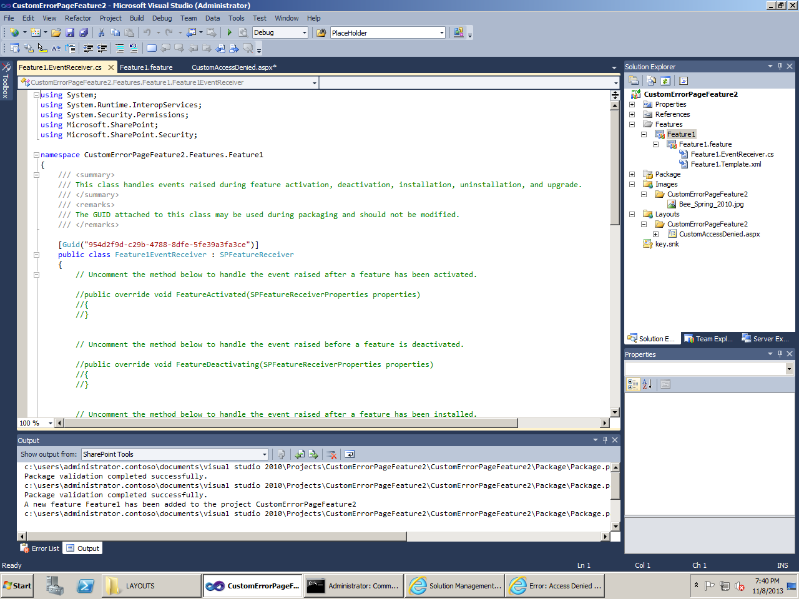Switch to the Server Explorer tab
The width and height of the screenshot is (799, 599).
[765, 339]
